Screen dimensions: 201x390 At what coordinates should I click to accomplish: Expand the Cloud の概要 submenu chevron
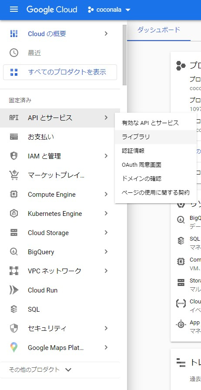click(106, 34)
